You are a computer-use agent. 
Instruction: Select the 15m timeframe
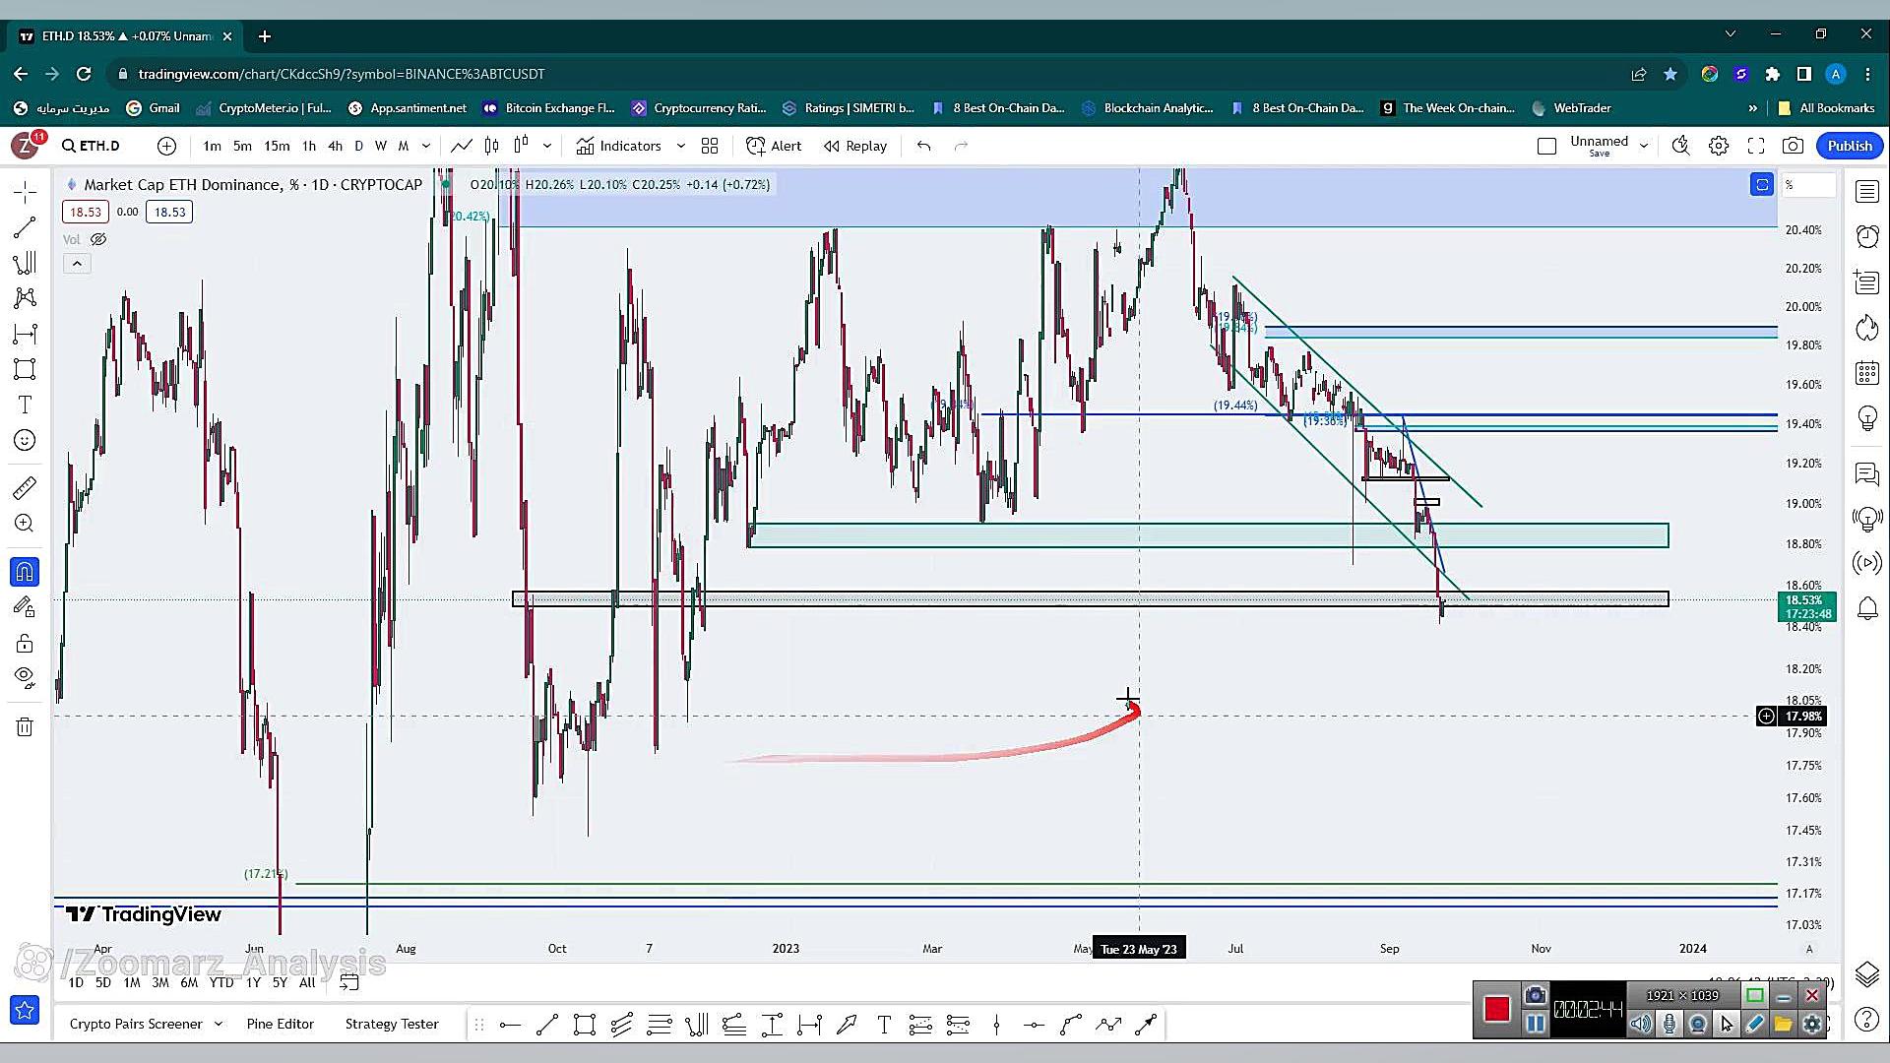(x=277, y=146)
